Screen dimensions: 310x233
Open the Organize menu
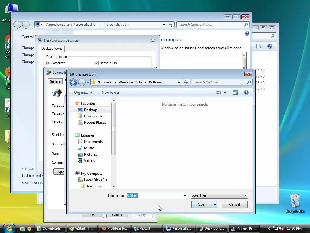coord(83,93)
